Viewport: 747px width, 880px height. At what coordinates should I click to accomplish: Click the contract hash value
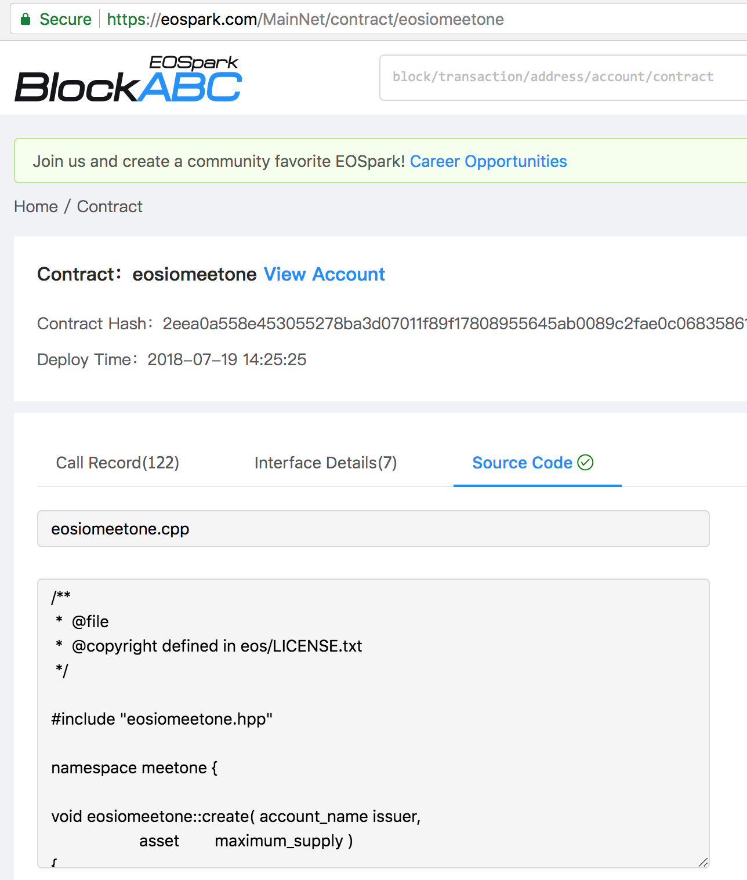[452, 323]
